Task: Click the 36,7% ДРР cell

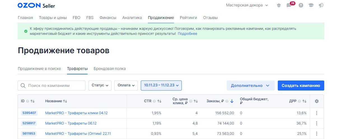Action: tap(302, 123)
